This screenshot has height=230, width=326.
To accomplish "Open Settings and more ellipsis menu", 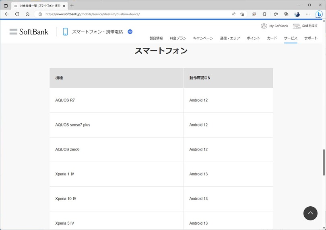I will click(x=308, y=14).
